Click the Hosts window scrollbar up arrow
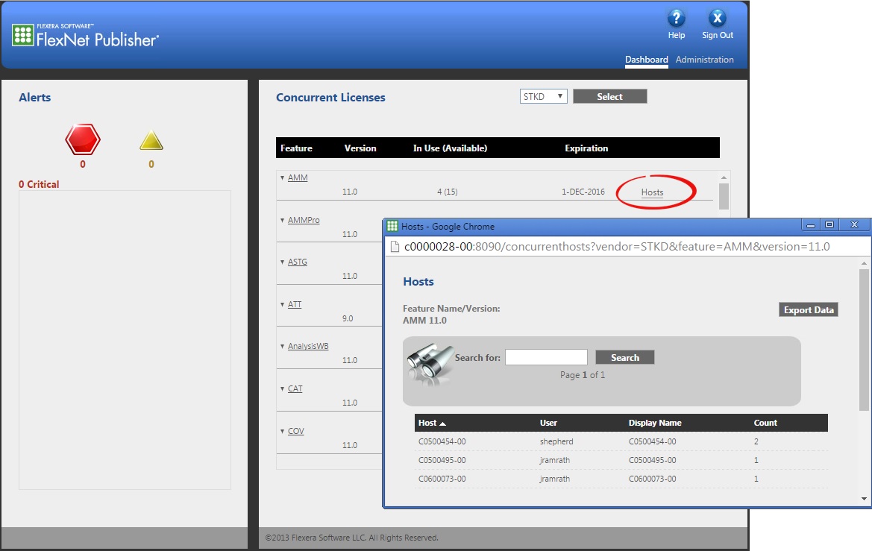Screen dimensions: 872x551 click(x=864, y=262)
